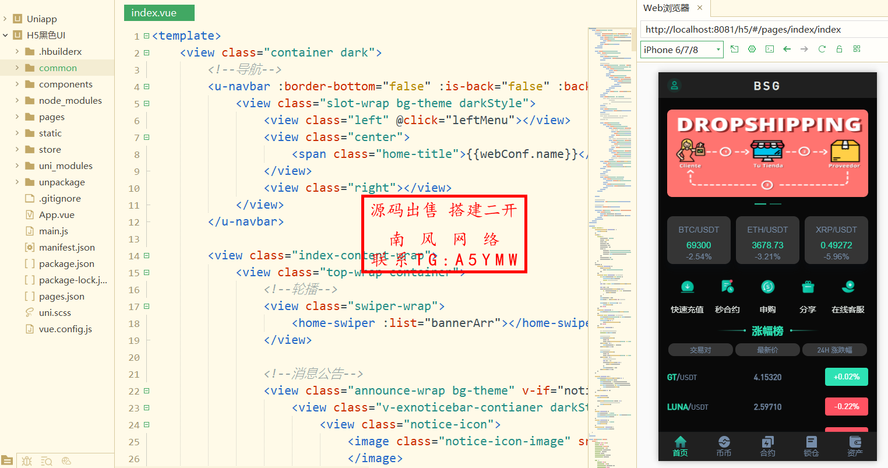Click the QR code icon in browser toolbar
This screenshot has height=468, width=888.
[857, 49]
